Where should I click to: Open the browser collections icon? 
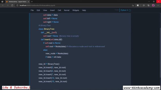(x=148, y=5)
